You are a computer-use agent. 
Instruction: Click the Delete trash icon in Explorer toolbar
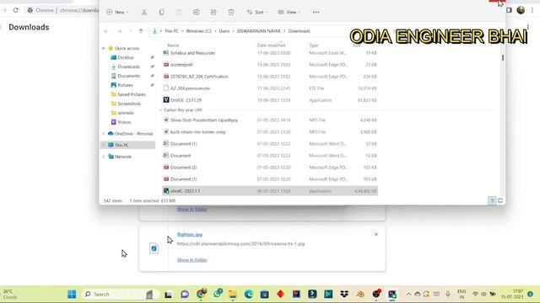pyautogui.click(x=231, y=12)
